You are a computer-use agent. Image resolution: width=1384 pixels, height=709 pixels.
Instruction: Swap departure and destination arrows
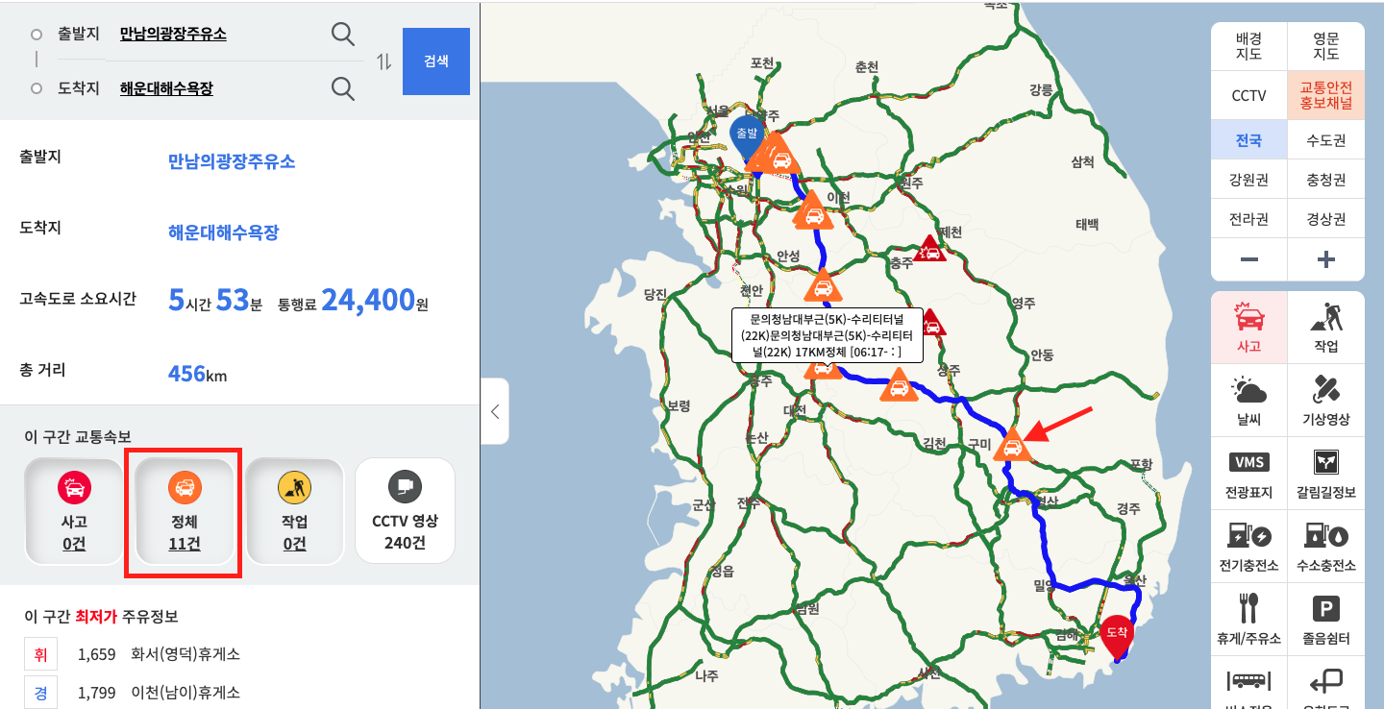384,61
